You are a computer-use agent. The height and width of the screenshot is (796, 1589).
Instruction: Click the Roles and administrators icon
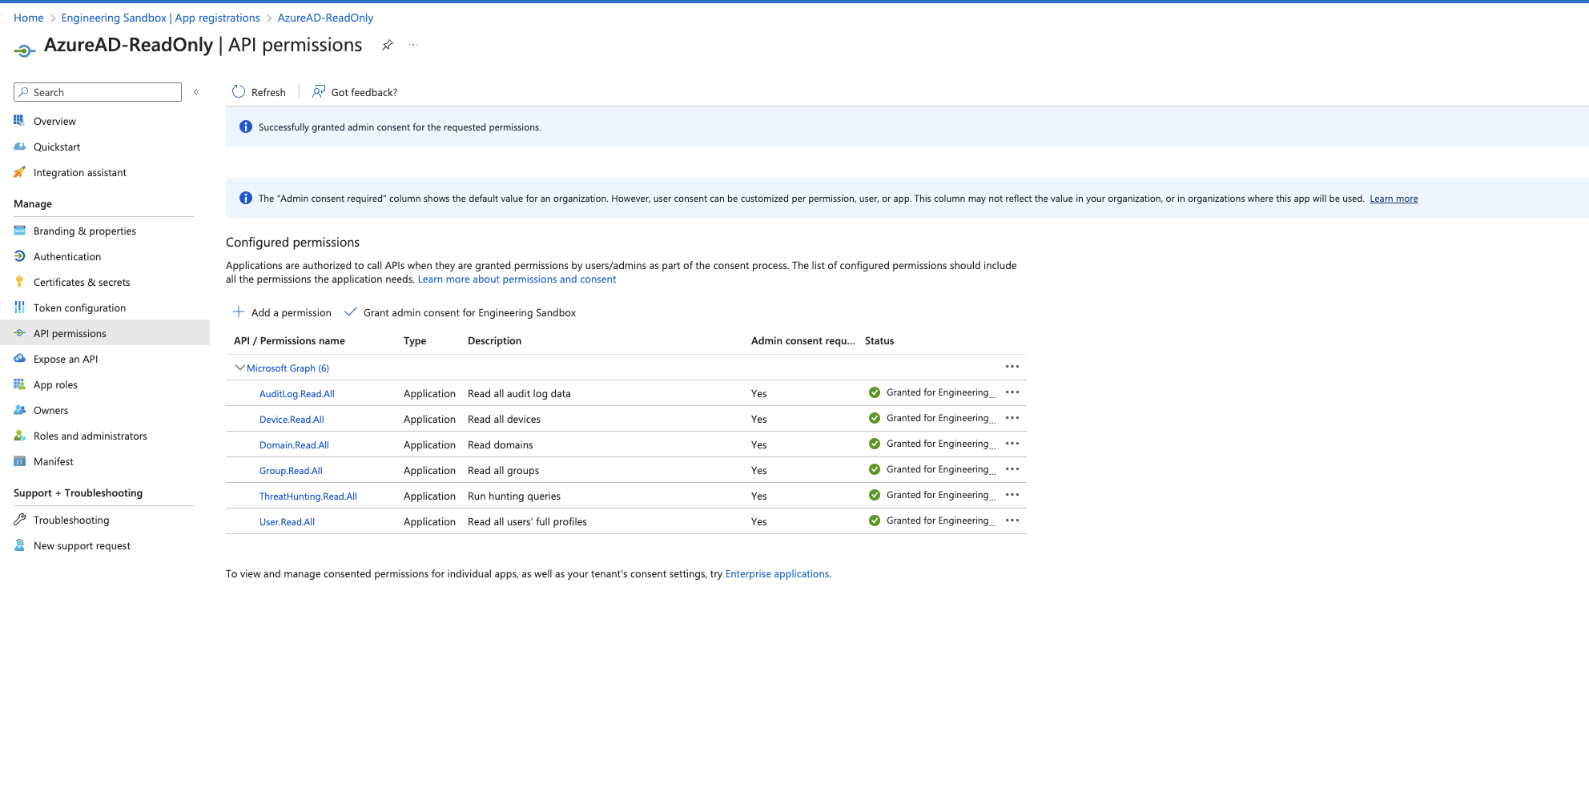click(x=19, y=436)
